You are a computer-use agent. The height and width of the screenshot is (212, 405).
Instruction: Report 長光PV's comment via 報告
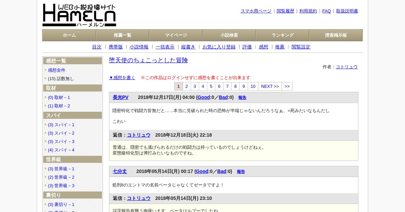(x=242, y=98)
